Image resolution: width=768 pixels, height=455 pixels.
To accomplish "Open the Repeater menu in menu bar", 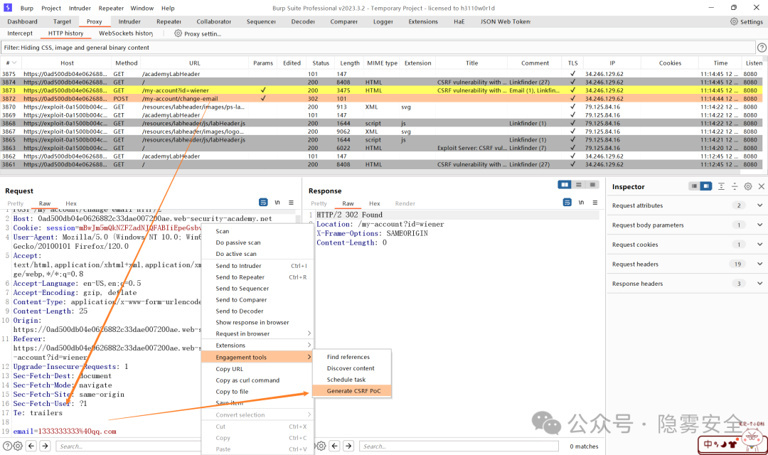I will (x=111, y=8).
